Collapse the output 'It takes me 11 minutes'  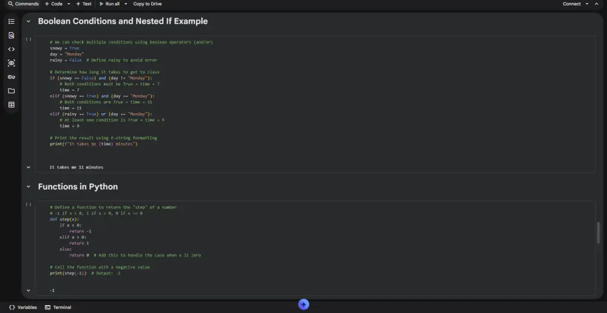pyautogui.click(x=29, y=168)
